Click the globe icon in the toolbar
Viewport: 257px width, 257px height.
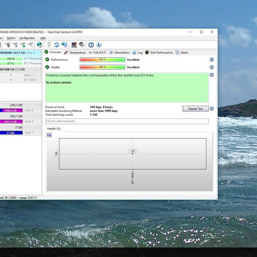pyautogui.click(x=40, y=45)
